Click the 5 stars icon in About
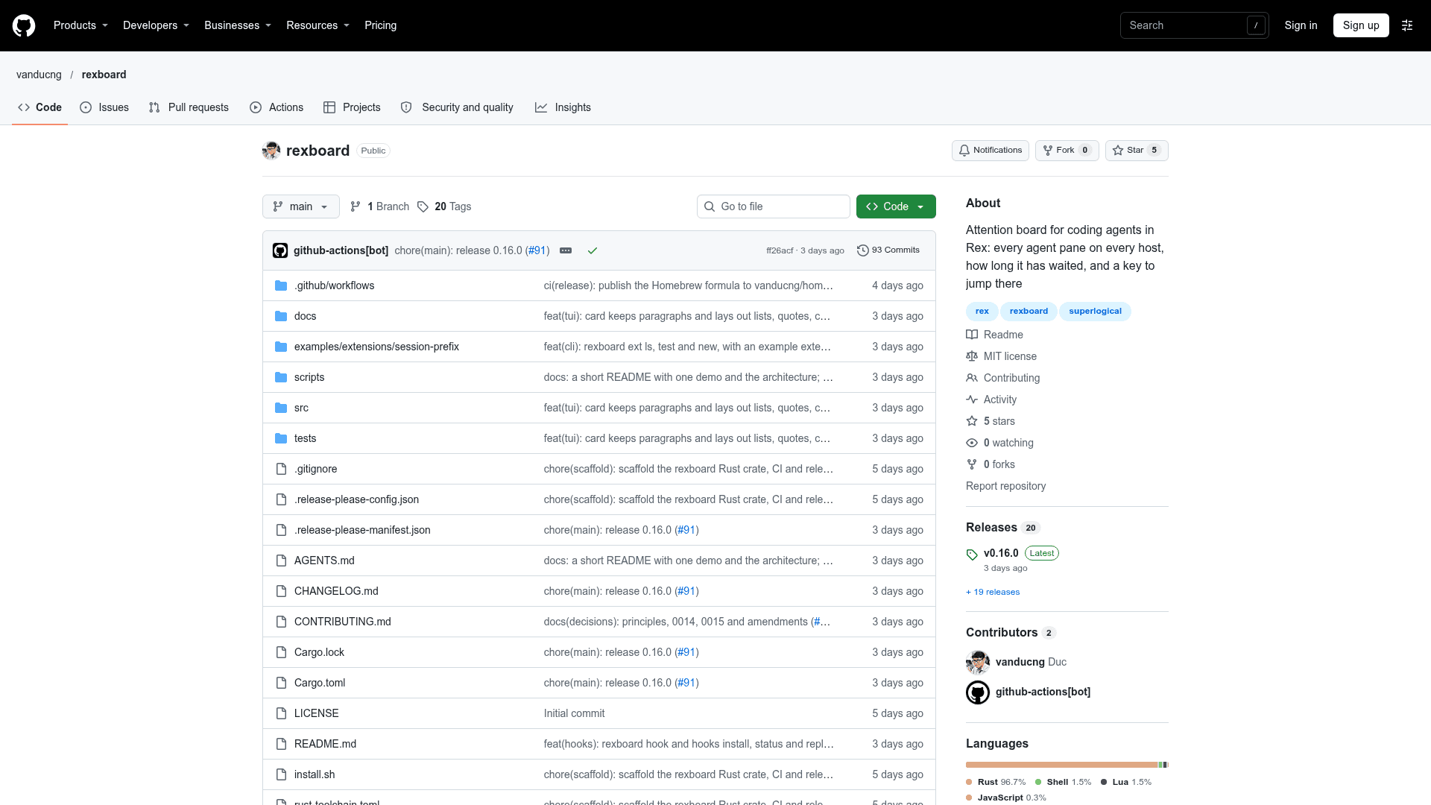 tap(972, 421)
